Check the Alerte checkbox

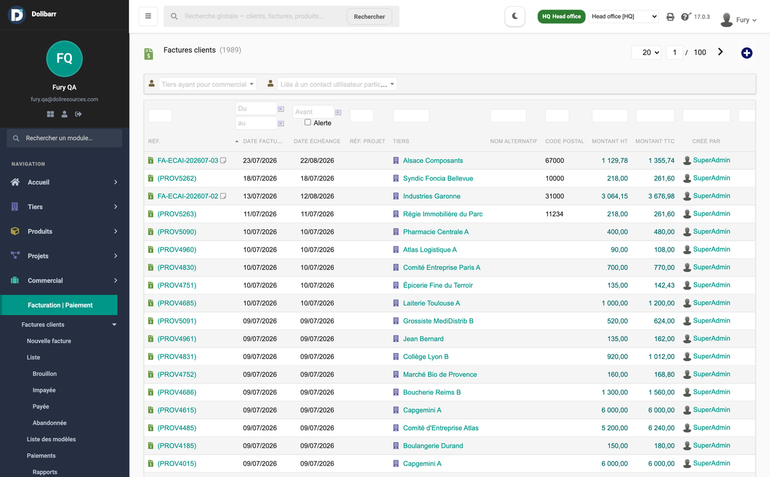click(308, 122)
